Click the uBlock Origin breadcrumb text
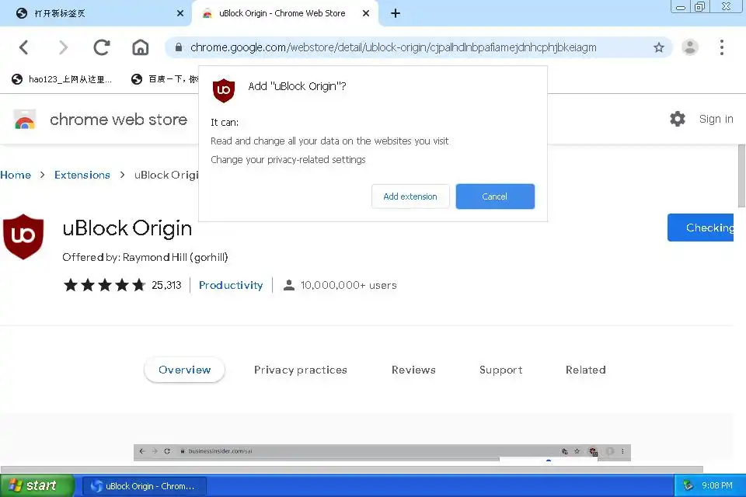746x497 pixels. pyautogui.click(x=166, y=175)
